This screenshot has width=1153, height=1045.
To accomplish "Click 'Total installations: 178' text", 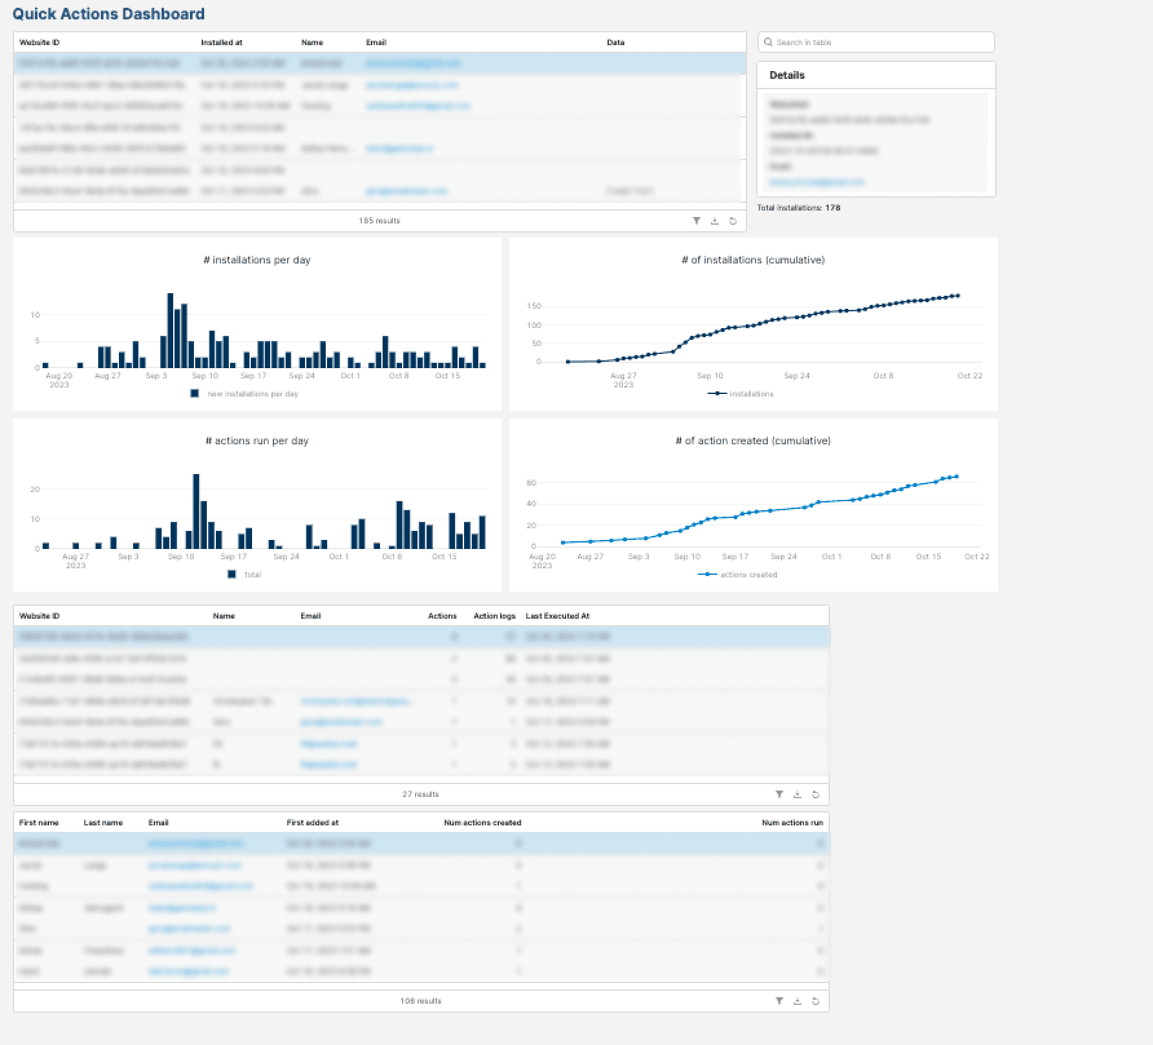I will (799, 208).
